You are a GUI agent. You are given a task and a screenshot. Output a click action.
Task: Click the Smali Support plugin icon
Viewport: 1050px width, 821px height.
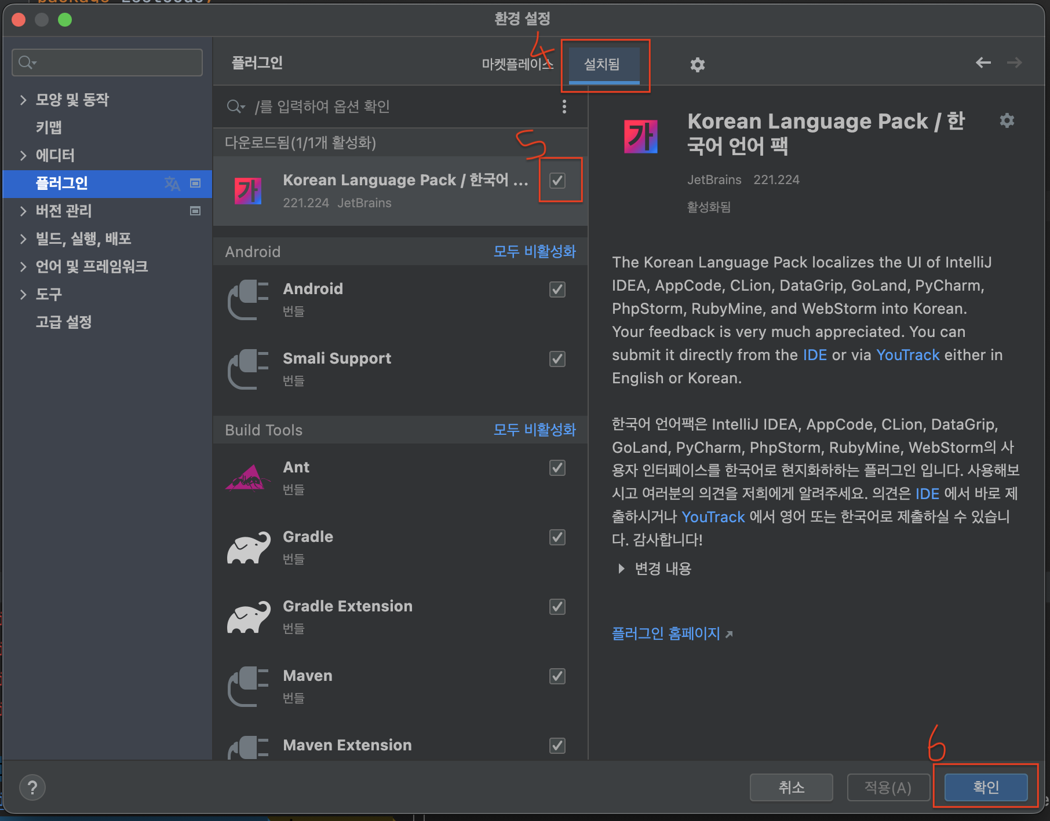tap(248, 369)
